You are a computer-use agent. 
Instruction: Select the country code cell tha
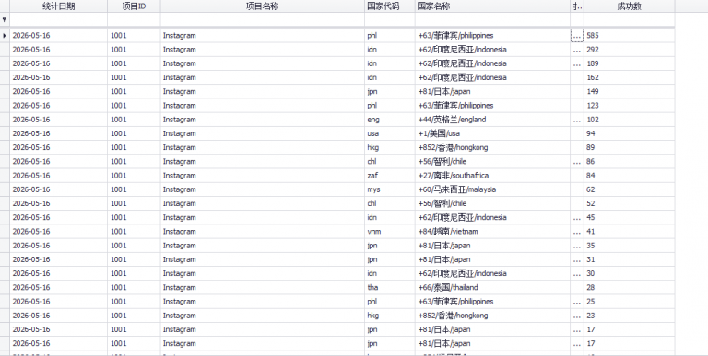click(x=390, y=288)
